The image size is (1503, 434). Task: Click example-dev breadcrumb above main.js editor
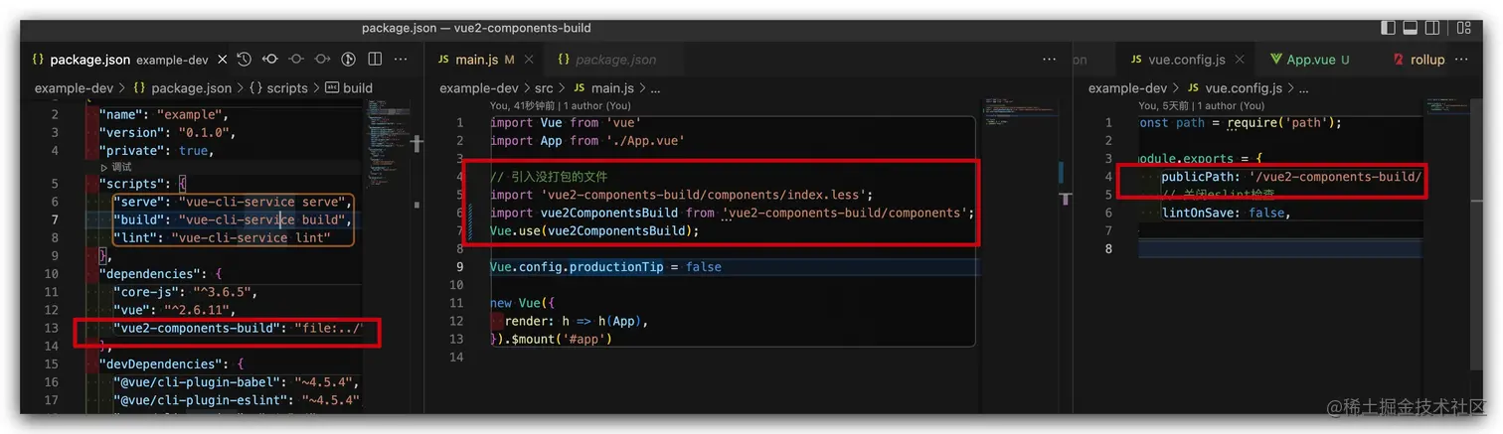(478, 87)
